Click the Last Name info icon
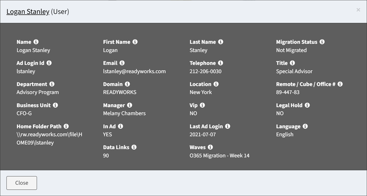The height and width of the screenshot is (196, 367). pos(221,42)
